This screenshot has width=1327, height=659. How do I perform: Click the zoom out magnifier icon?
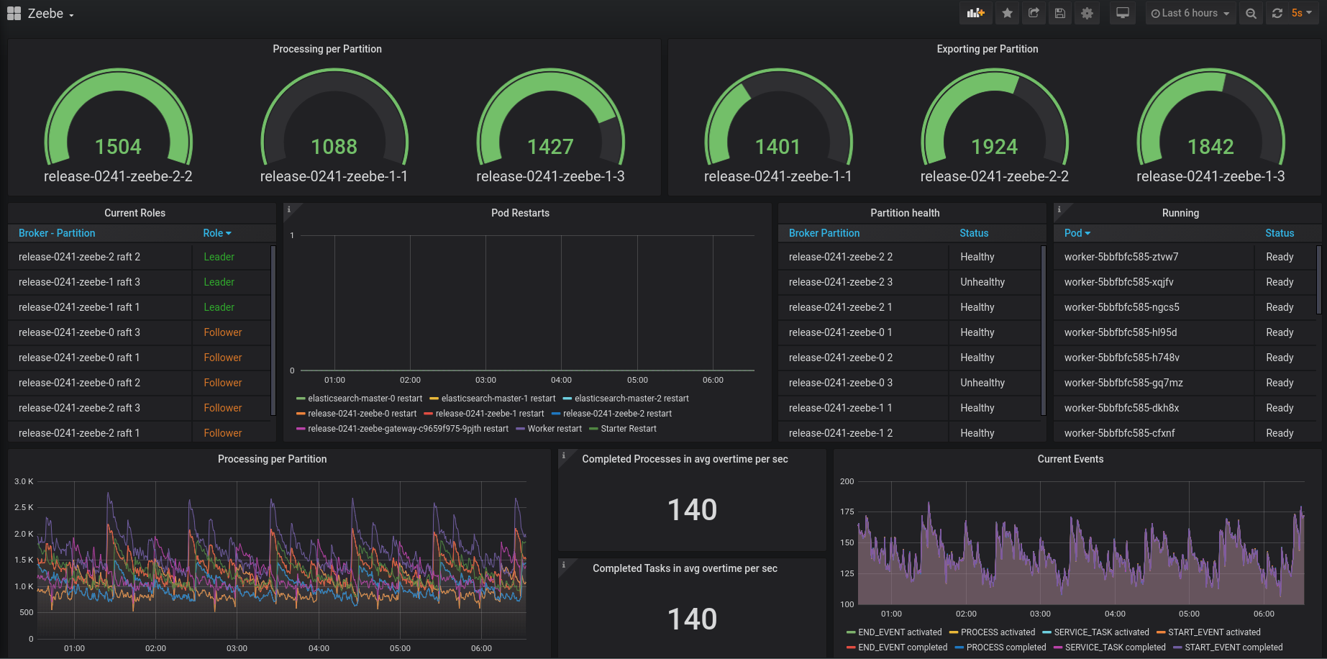(1251, 13)
